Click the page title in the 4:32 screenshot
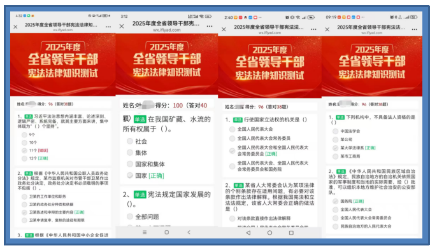Image resolution: width=437 pixels, height=248 pixels. (61, 25)
